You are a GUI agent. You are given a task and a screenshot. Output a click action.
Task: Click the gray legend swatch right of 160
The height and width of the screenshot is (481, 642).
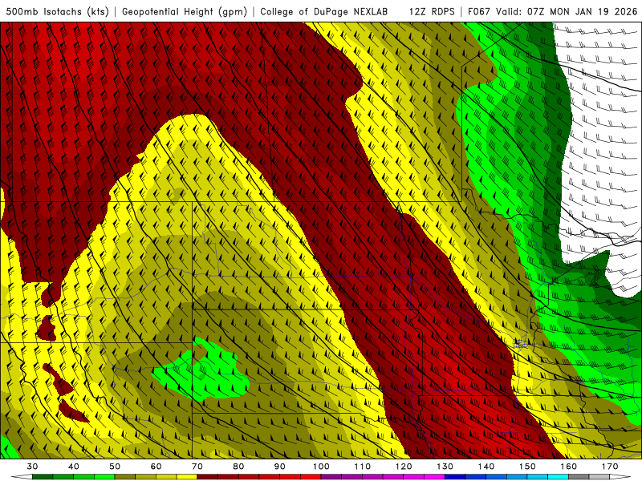[579, 477]
